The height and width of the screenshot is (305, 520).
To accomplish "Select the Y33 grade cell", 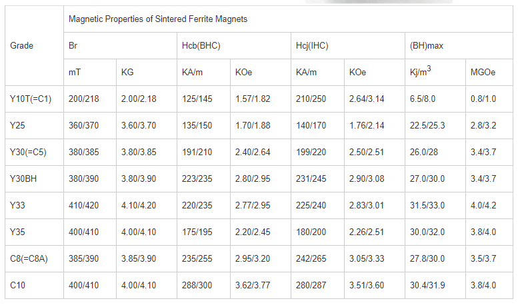I will click(x=34, y=205).
